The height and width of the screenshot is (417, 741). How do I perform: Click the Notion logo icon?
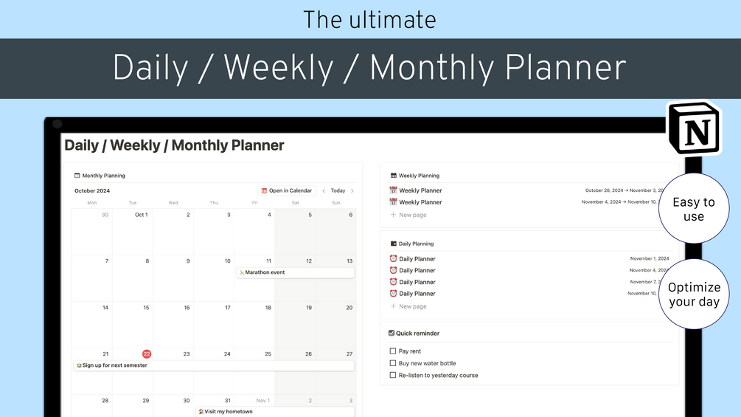[694, 128]
